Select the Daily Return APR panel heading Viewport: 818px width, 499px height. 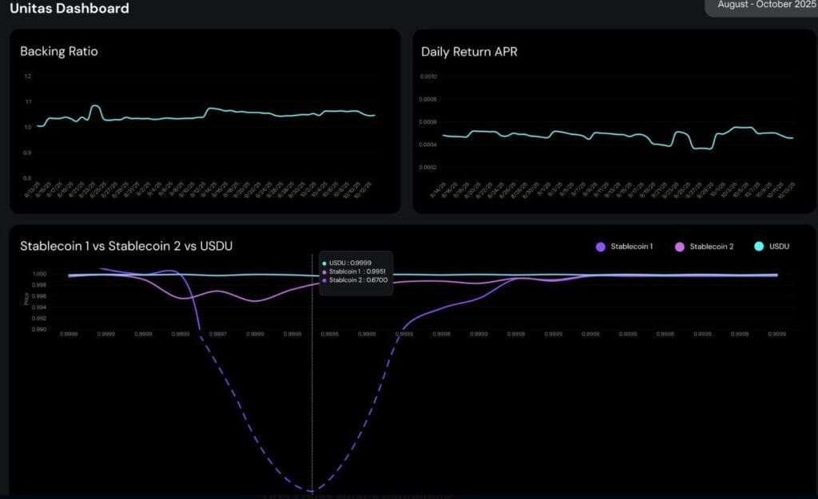tap(471, 51)
